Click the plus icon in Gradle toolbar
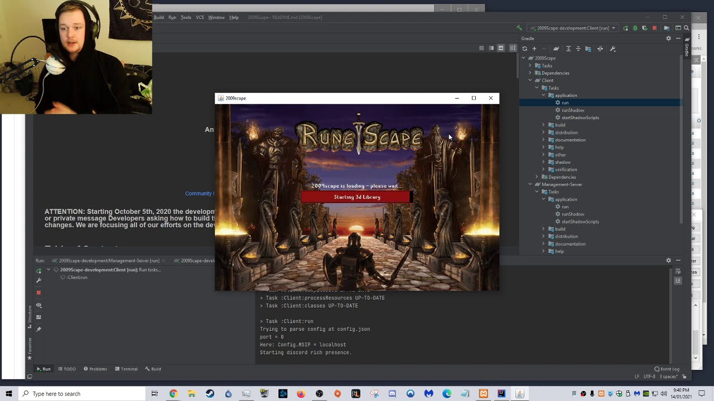This screenshot has height=401, width=714. tap(534, 49)
